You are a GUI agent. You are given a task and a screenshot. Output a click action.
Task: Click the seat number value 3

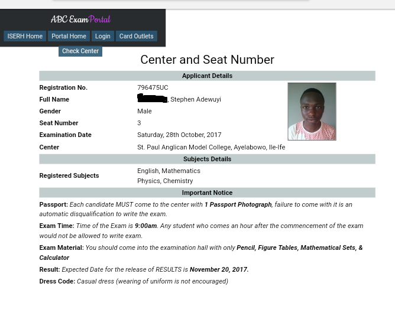pos(139,123)
